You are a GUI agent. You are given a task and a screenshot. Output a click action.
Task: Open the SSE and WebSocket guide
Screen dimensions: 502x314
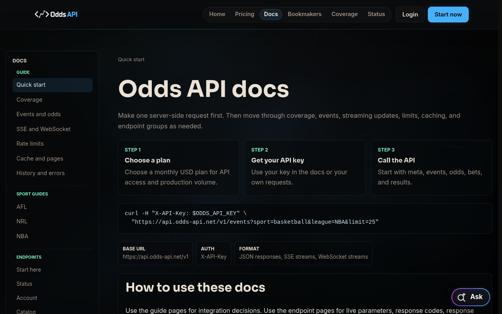53,129
